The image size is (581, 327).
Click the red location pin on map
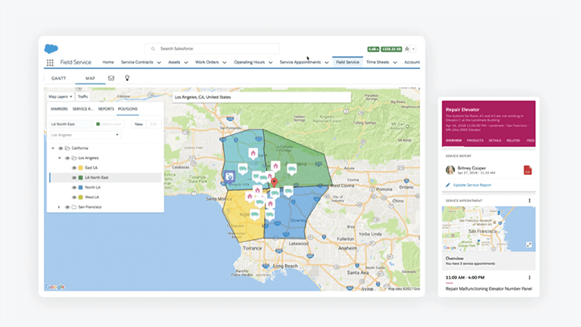pyautogui.click(x=275, y=181)
